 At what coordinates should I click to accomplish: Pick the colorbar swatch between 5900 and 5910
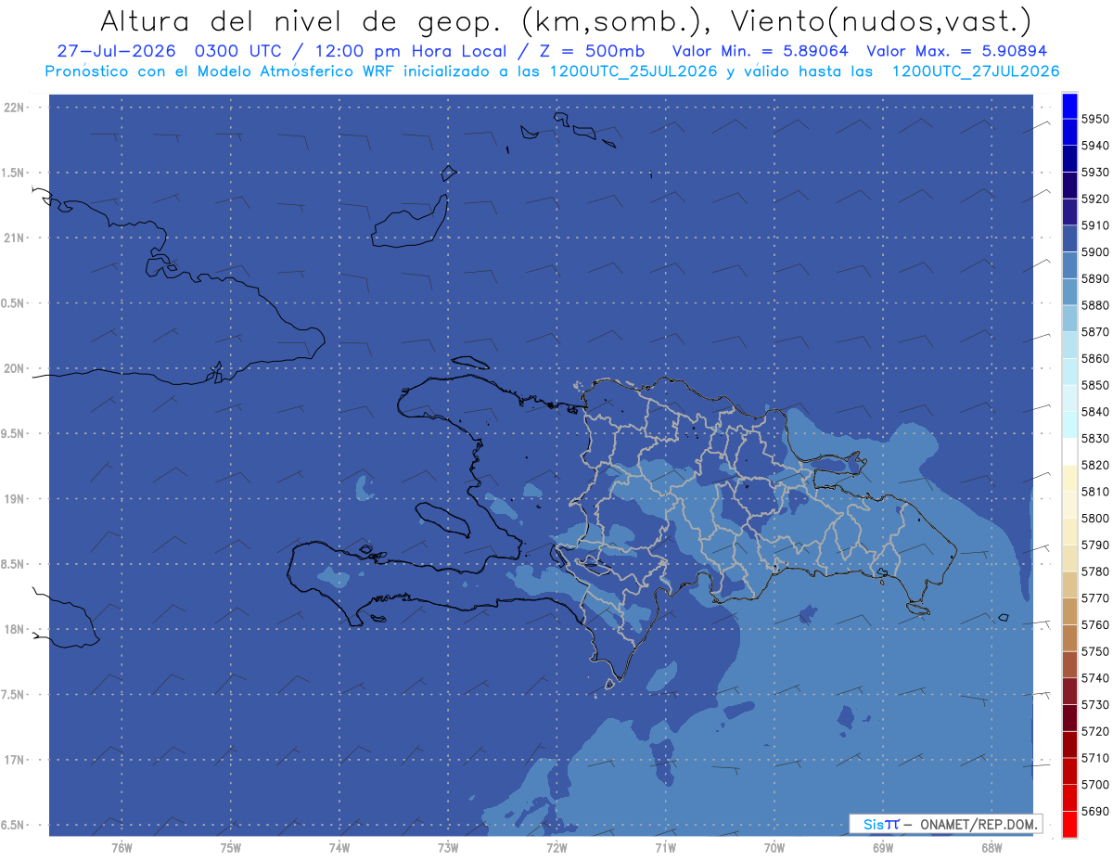point(1069,238)
